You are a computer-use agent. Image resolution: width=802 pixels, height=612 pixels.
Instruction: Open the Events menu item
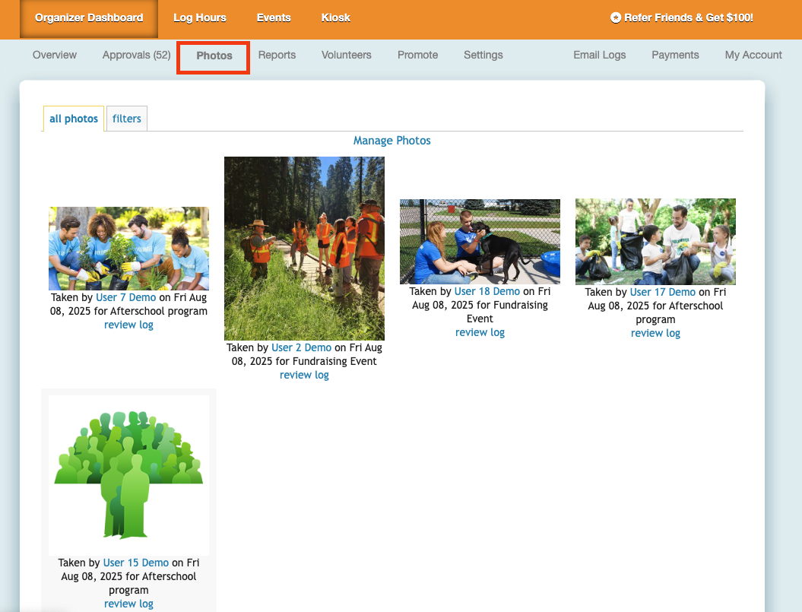[x=274, y=18]
